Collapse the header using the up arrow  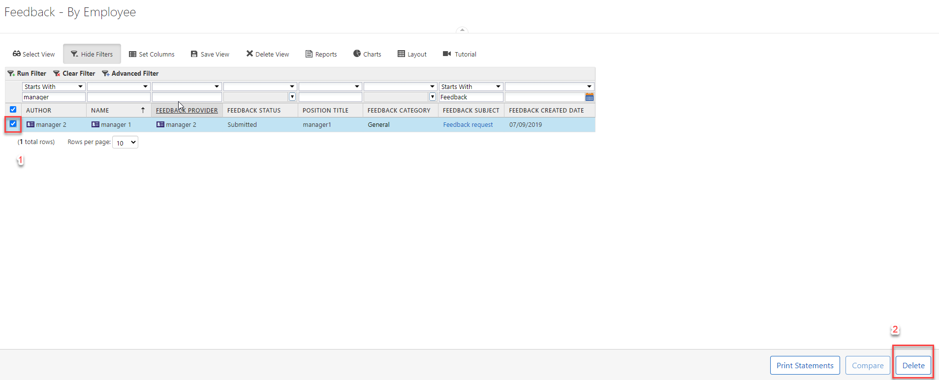click(462, 30)
